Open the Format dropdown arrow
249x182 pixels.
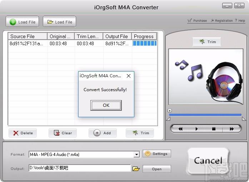tap(136, 154)
